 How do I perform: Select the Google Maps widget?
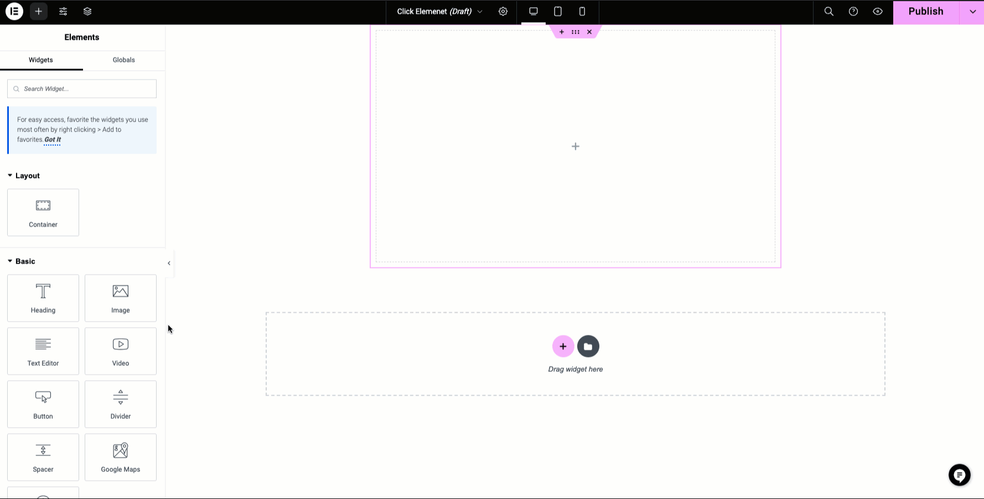(120, 457)
